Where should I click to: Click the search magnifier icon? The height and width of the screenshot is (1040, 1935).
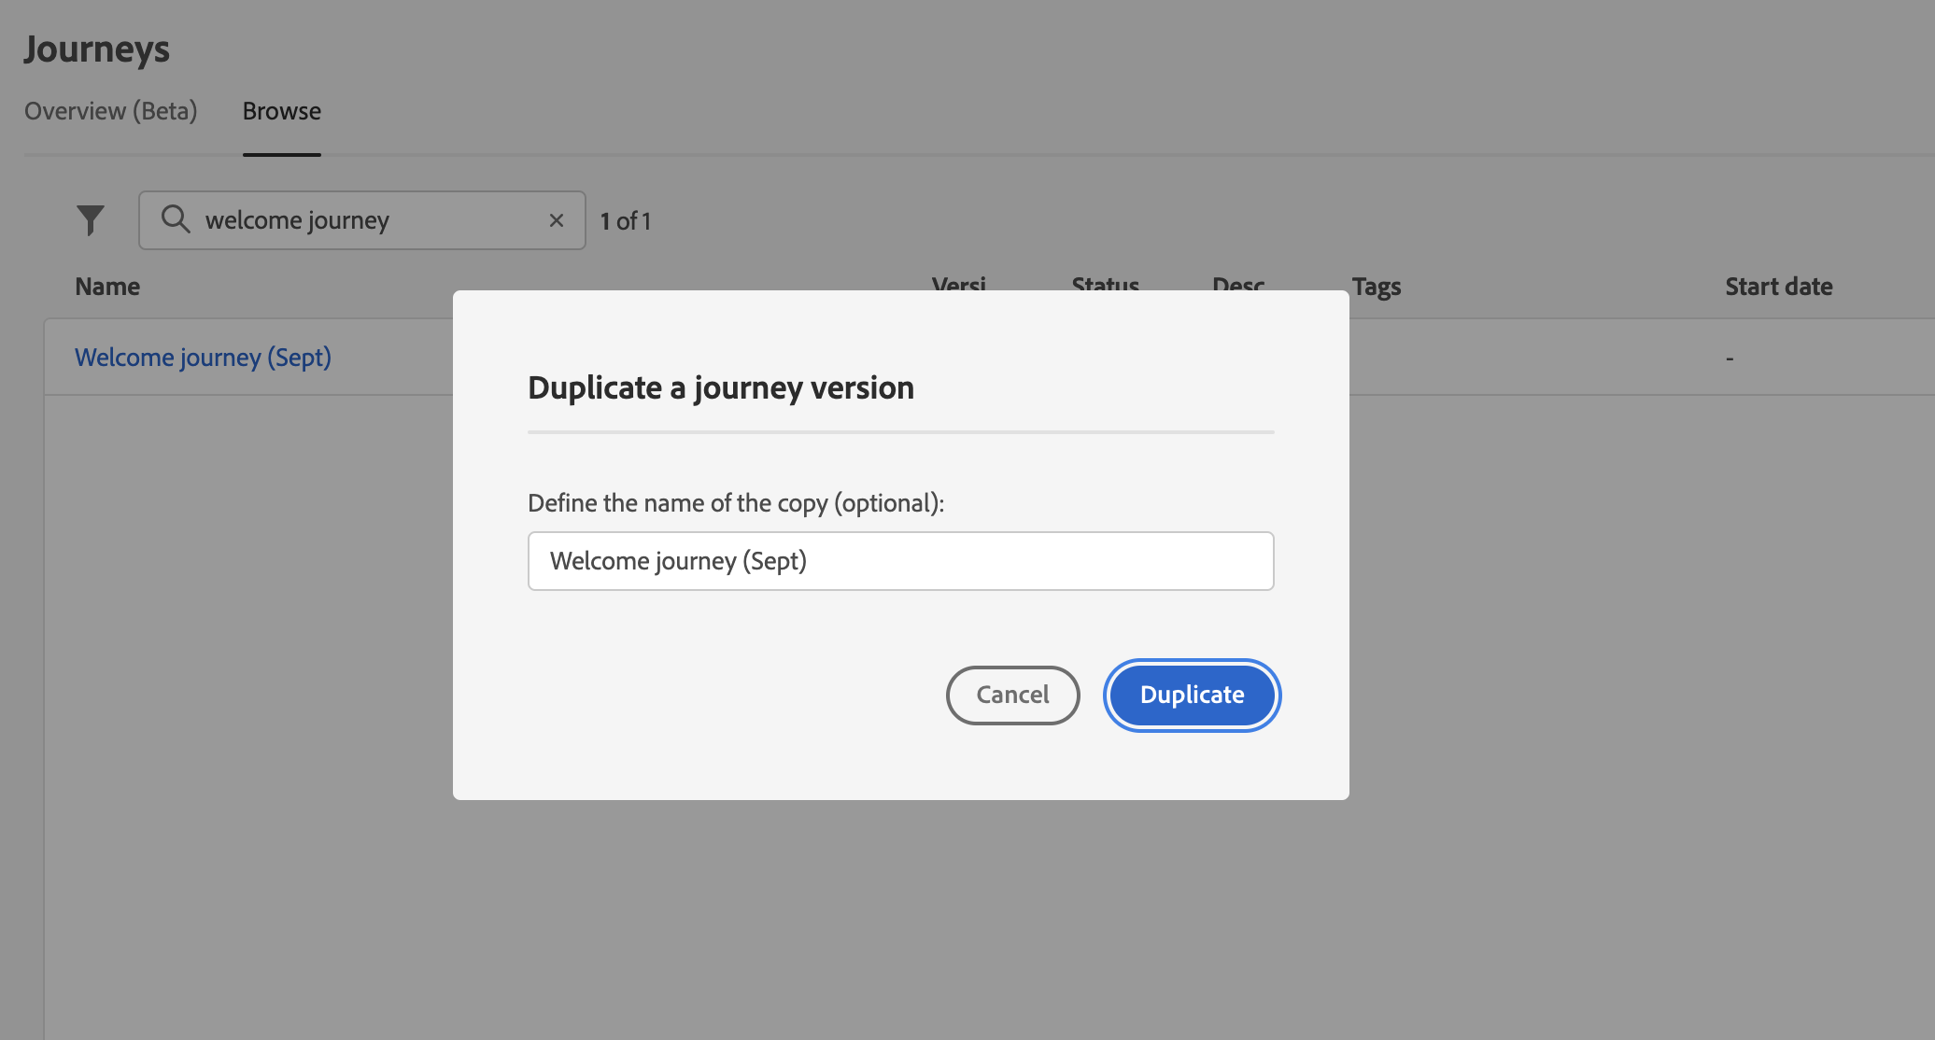coord(175,219)
